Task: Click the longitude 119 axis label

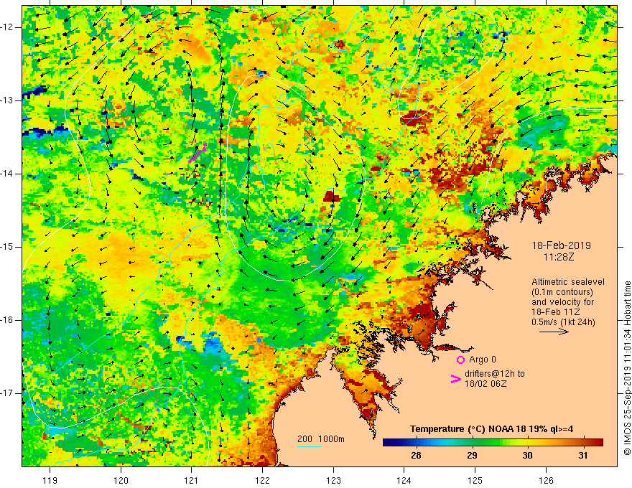Action: pos(50,480)
